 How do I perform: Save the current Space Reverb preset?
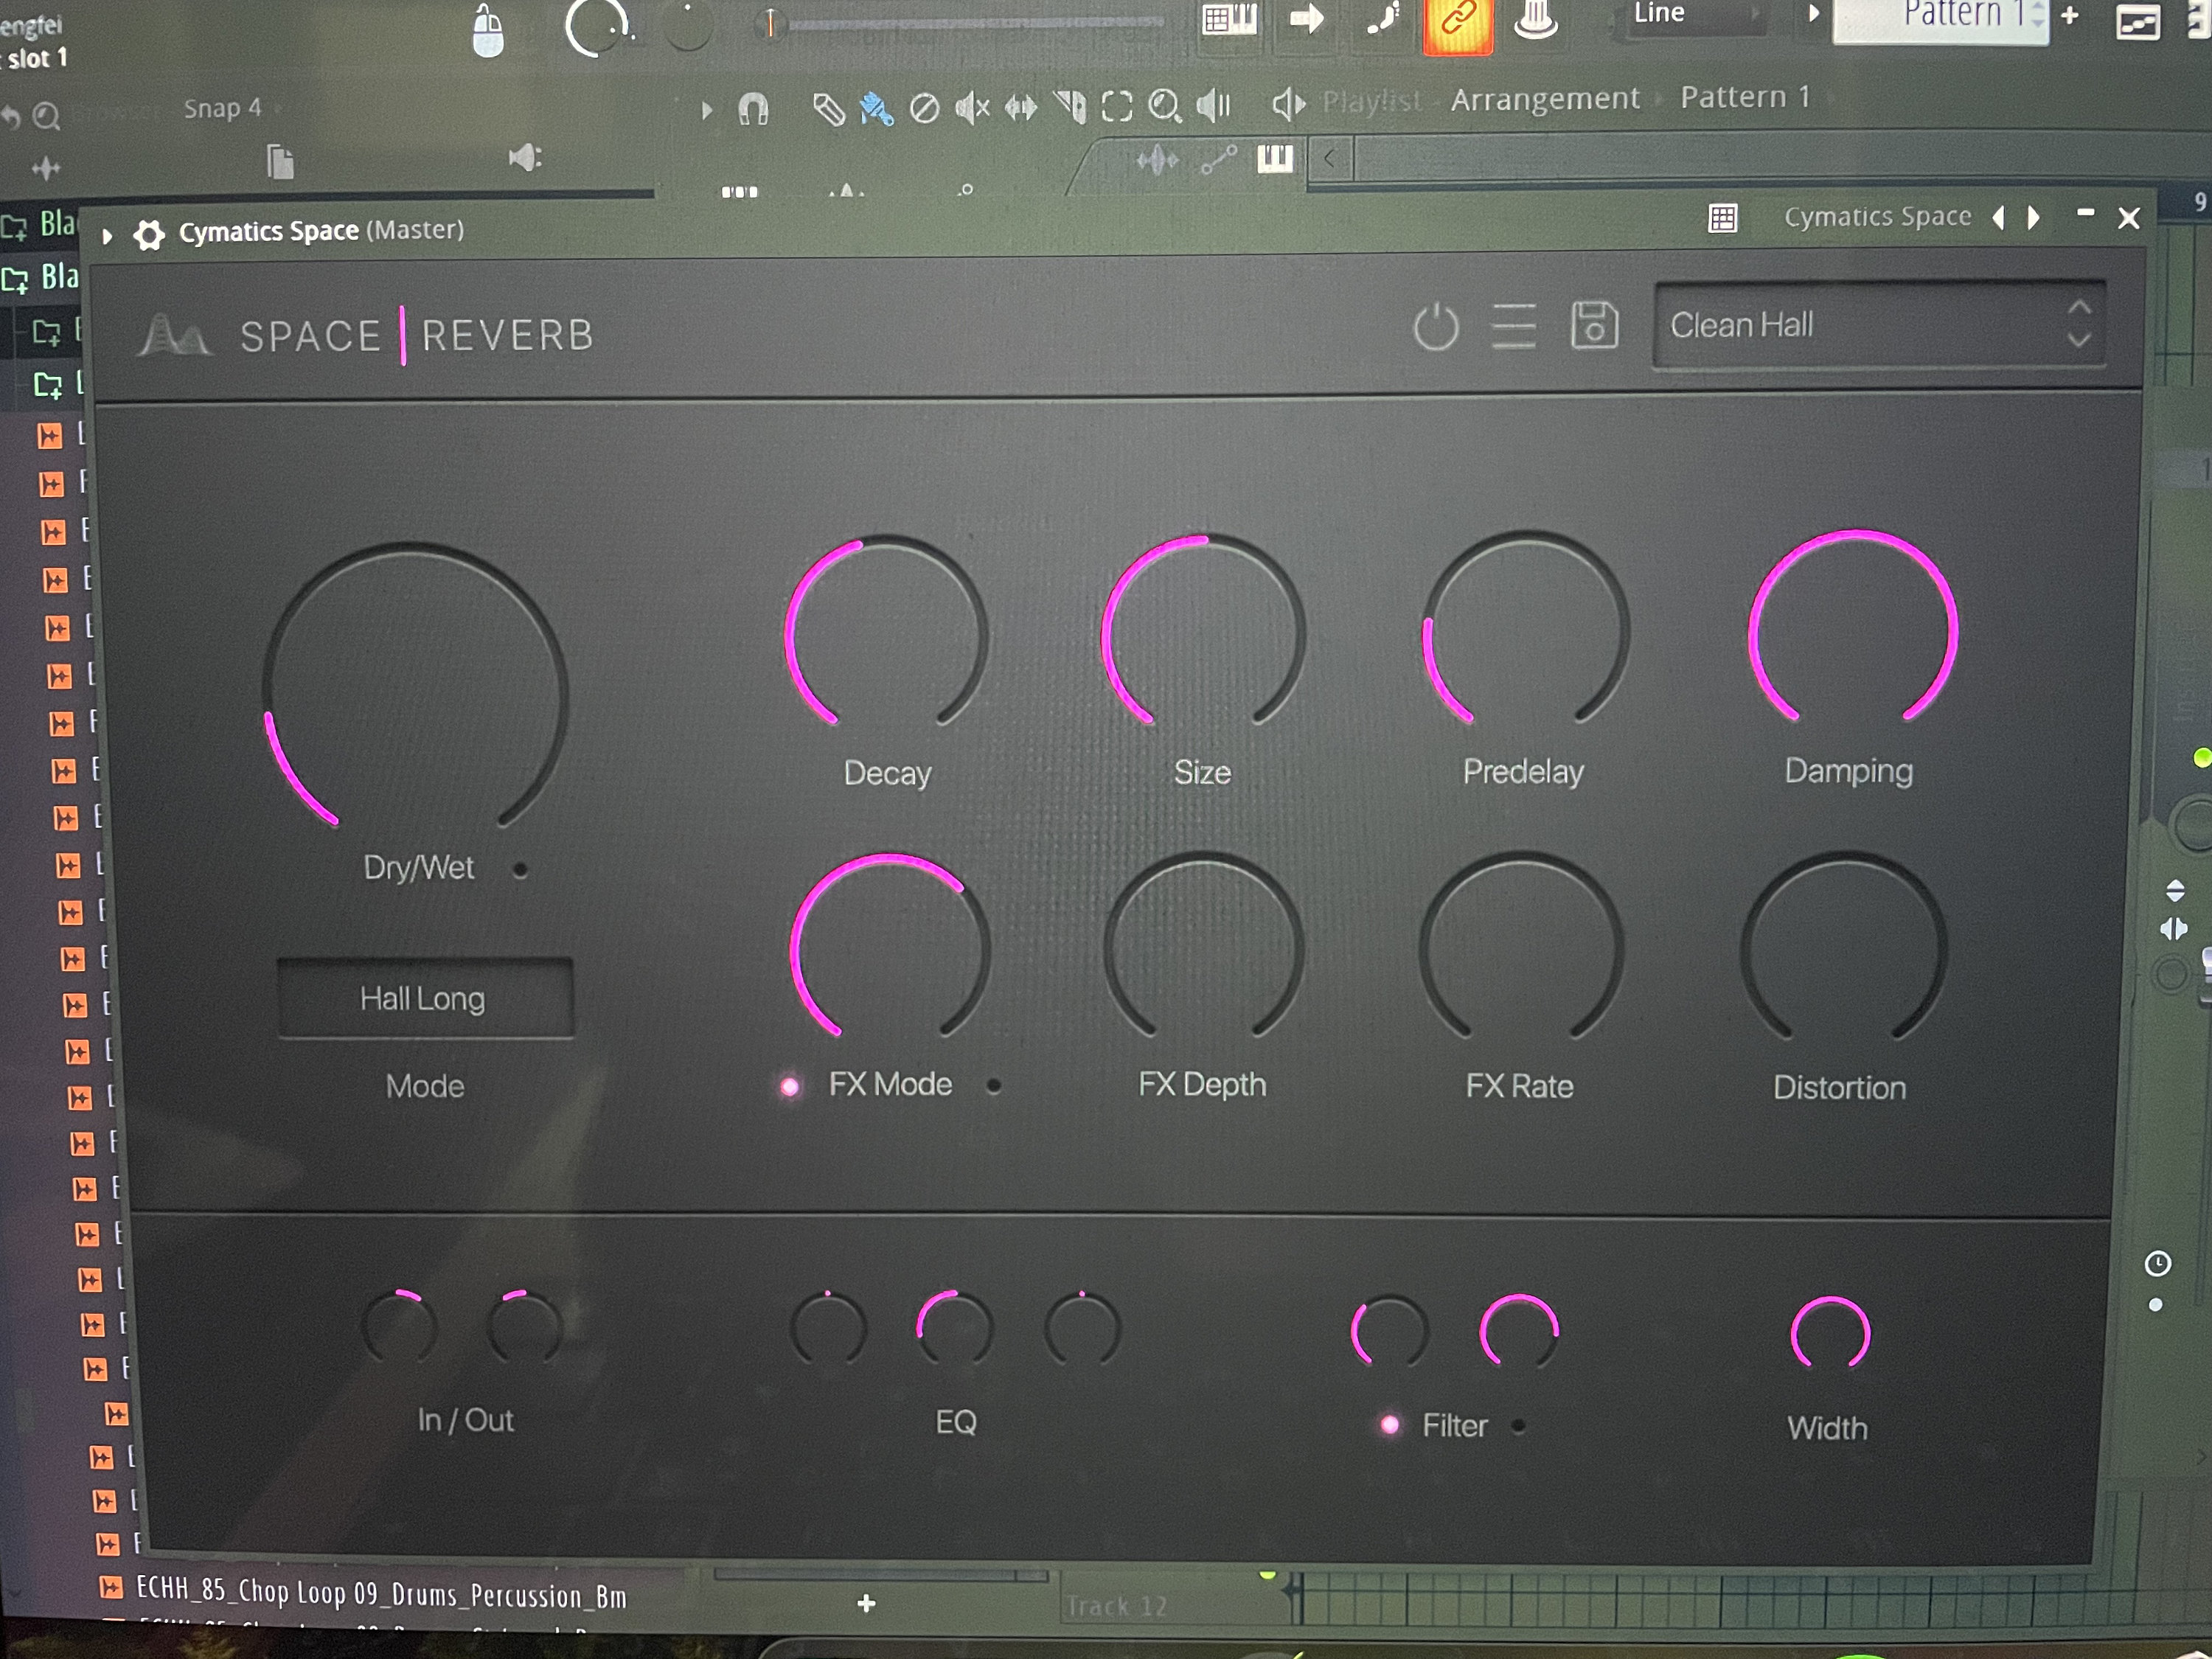(x=1595, y=327)
